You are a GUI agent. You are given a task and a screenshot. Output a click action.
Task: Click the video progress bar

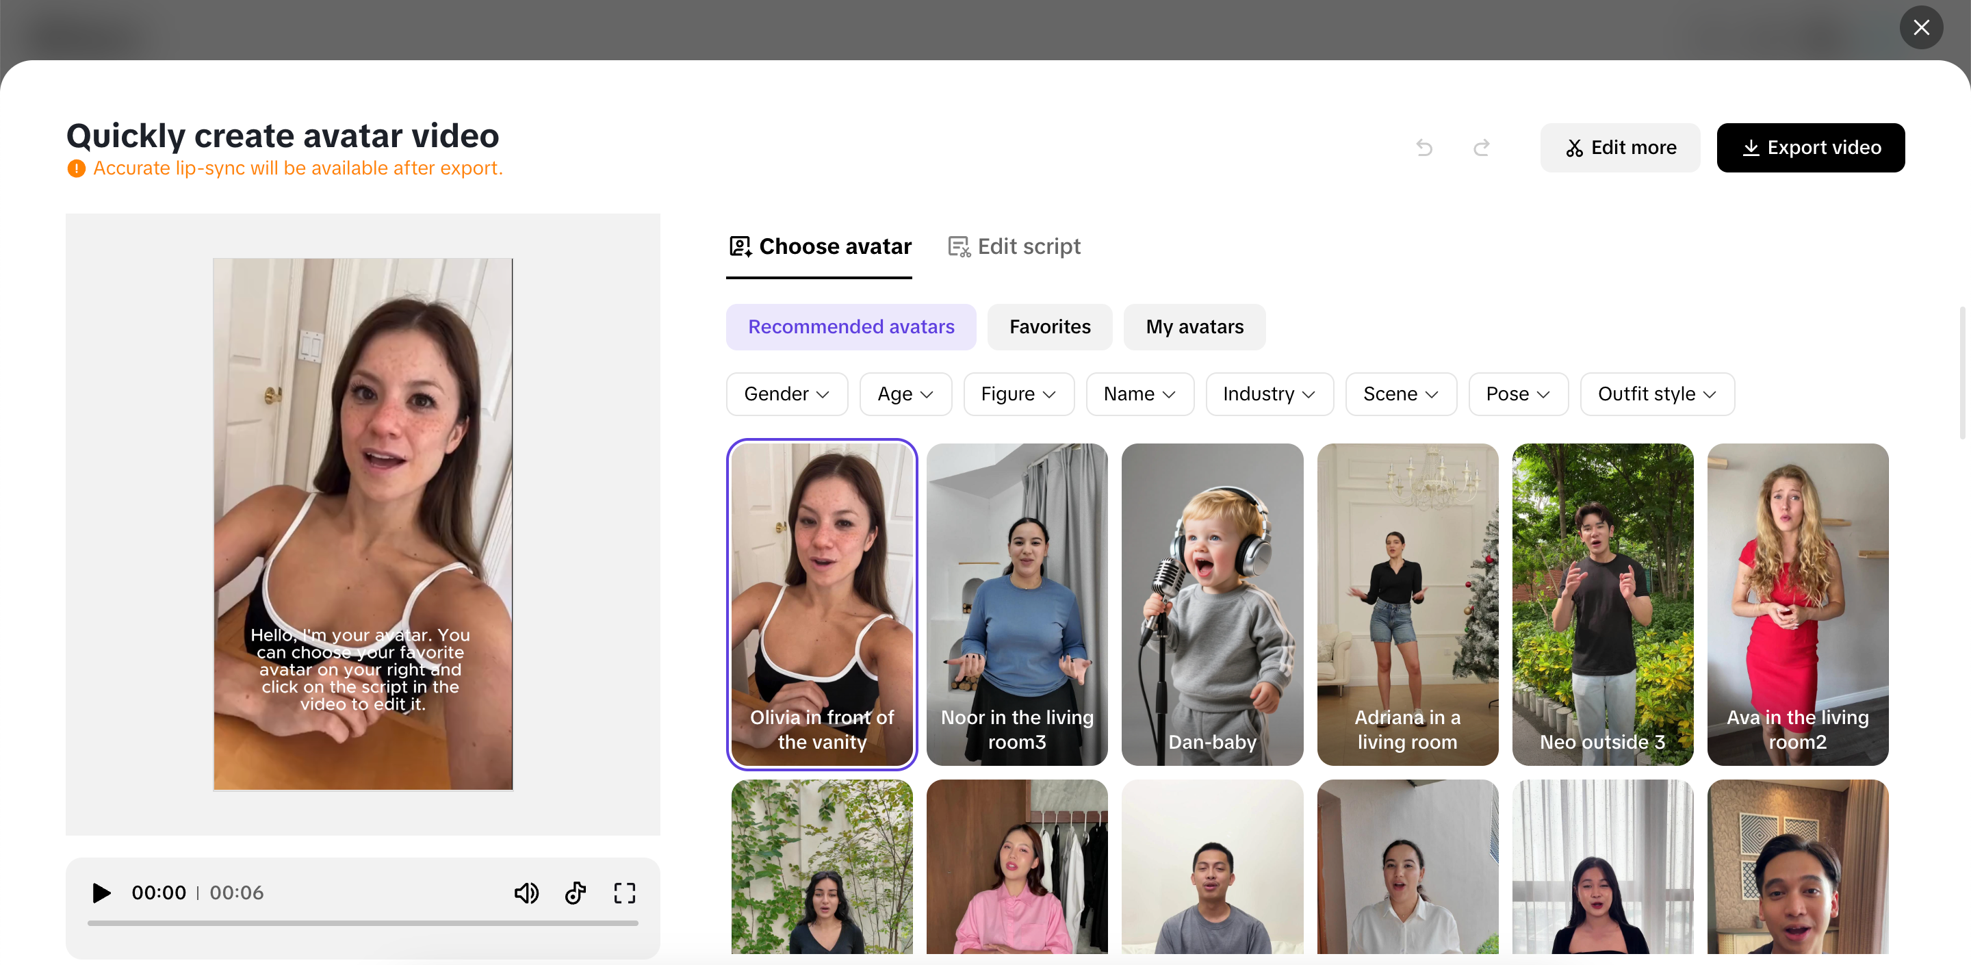tap(363, 923)
